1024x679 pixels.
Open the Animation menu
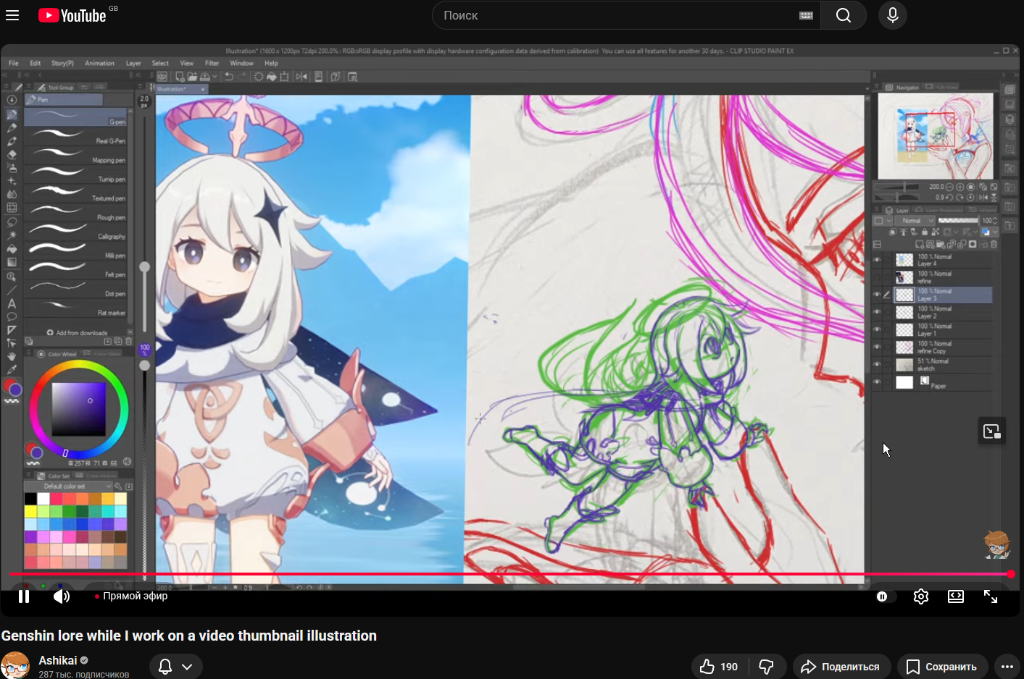coord(99,63)
